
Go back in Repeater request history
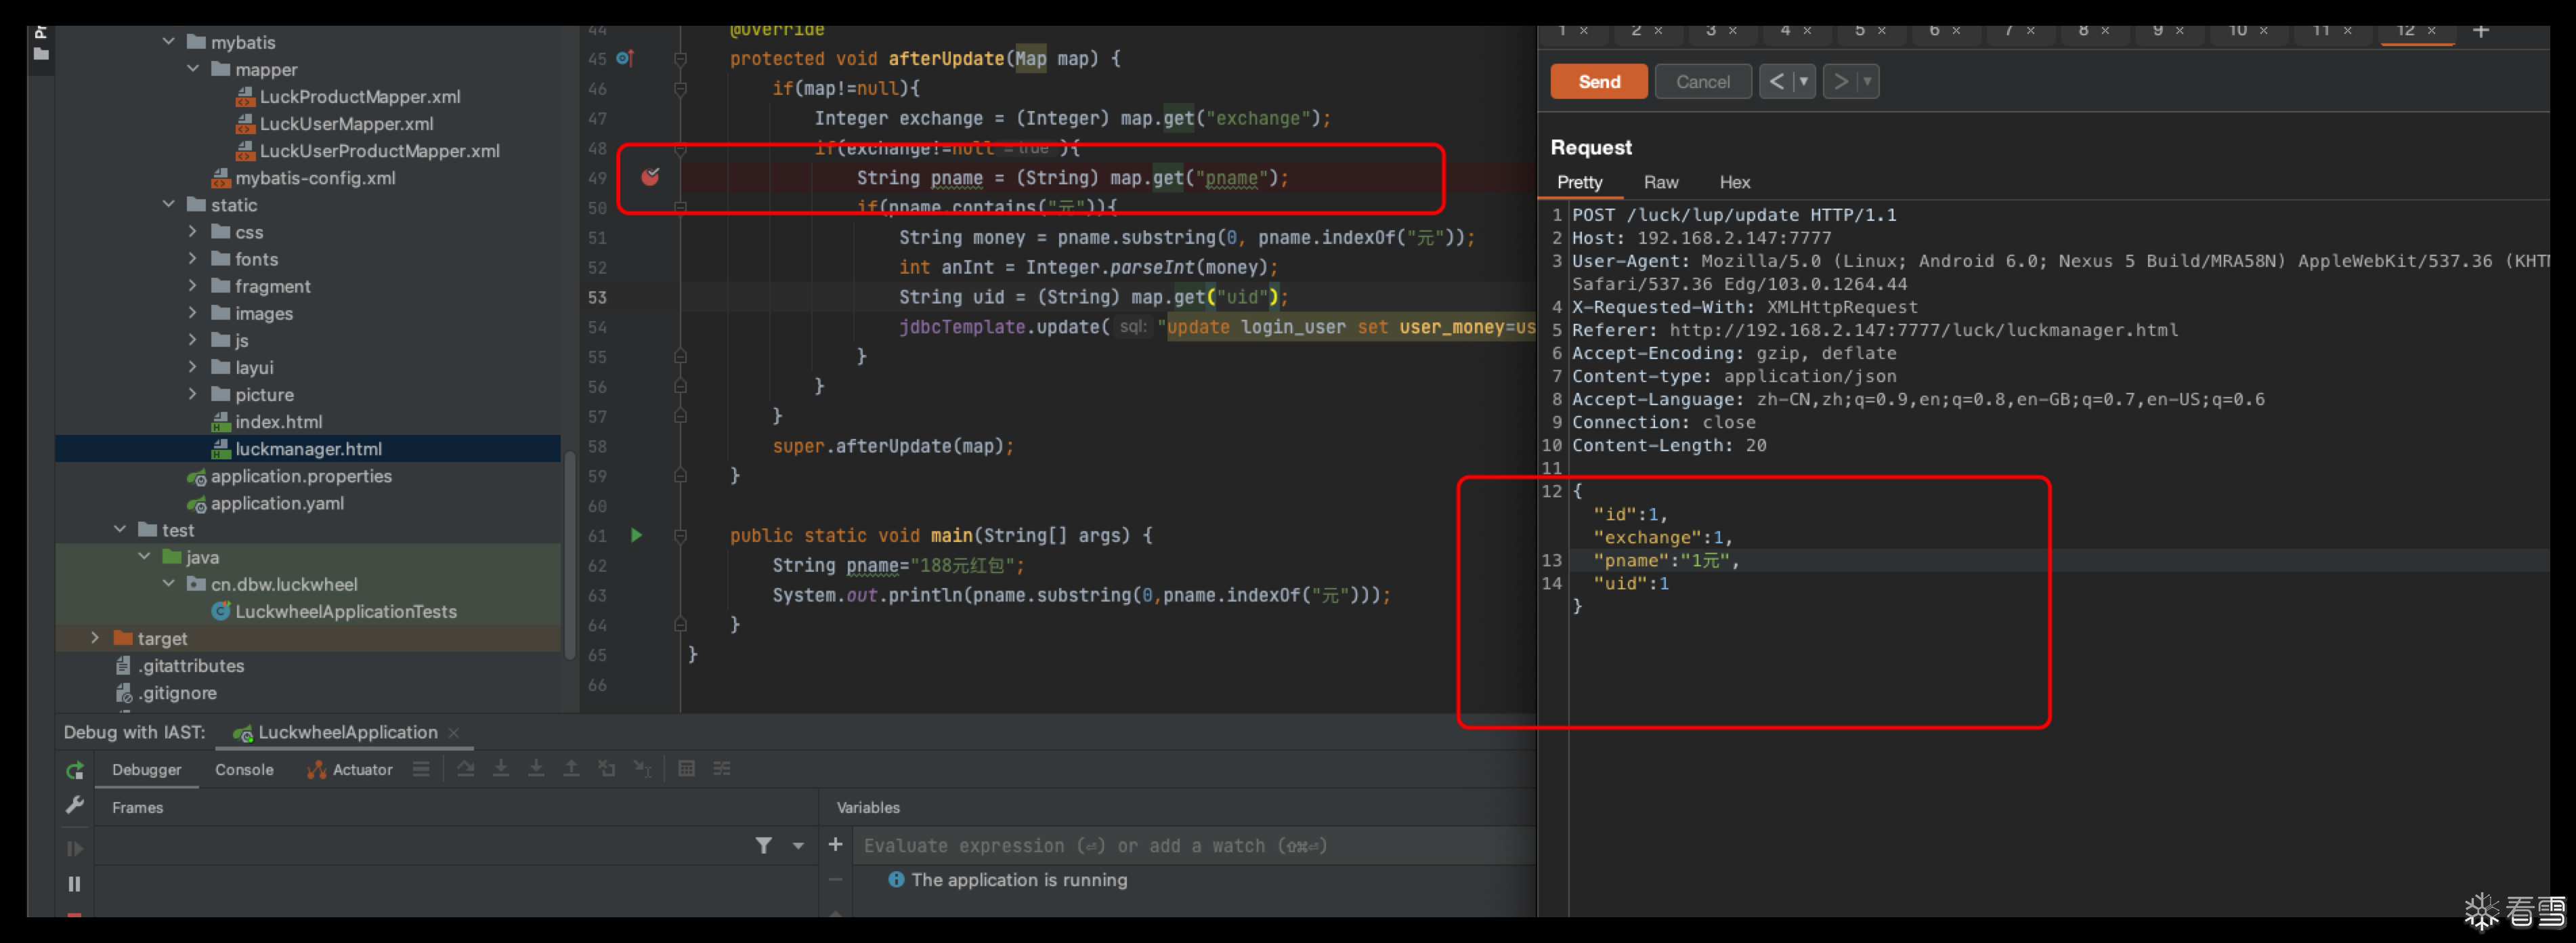tap(1777, 82)
